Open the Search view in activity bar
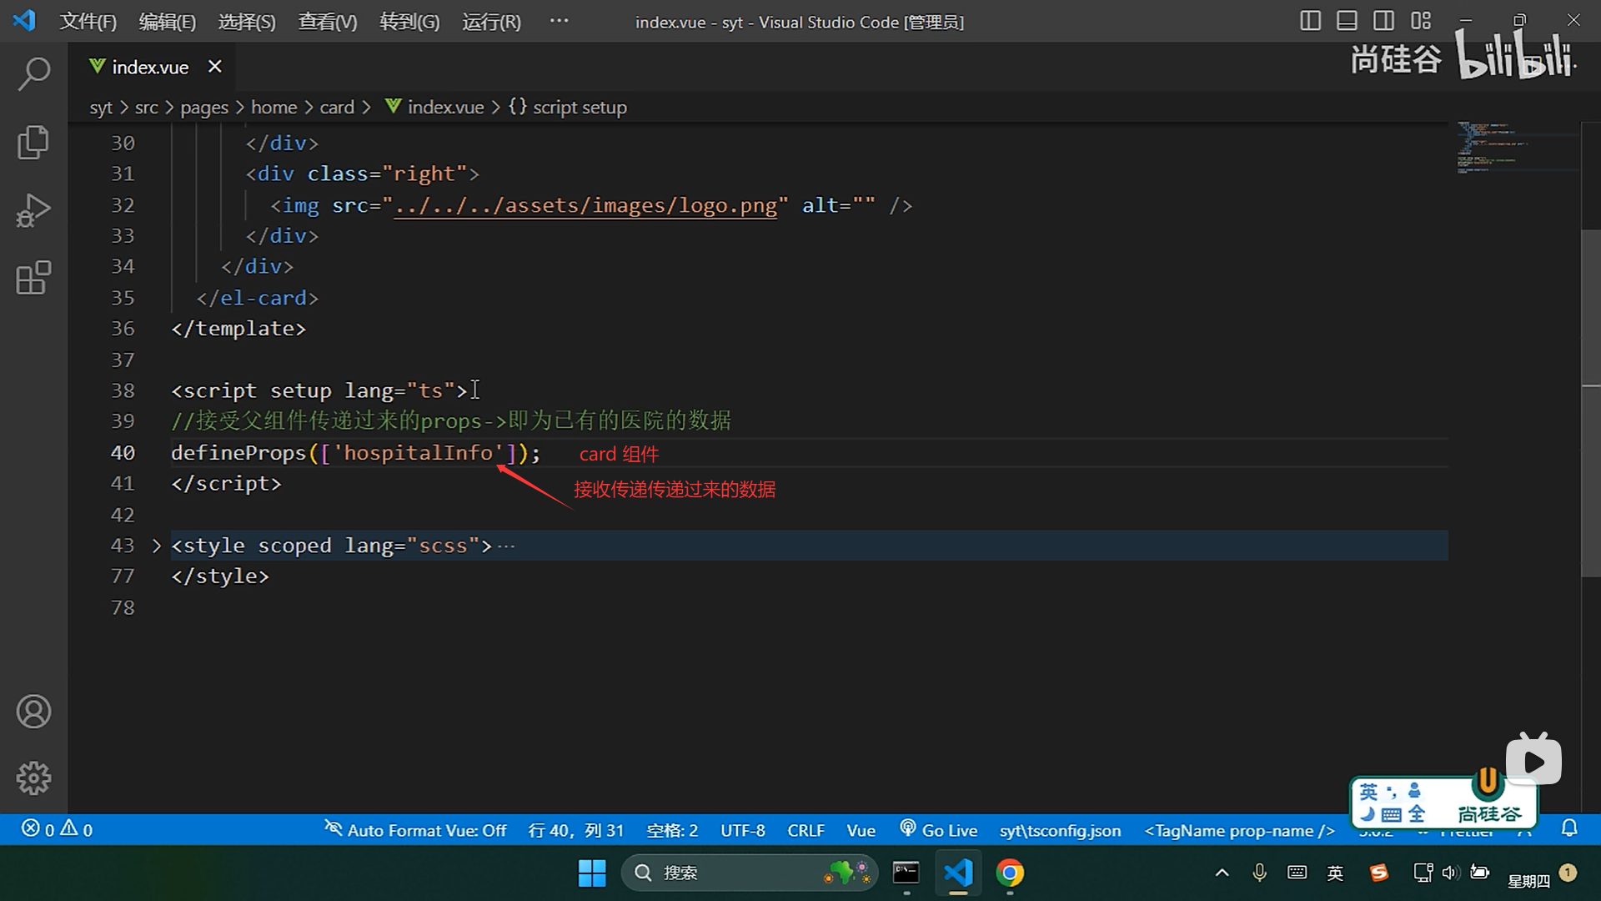The width and height of the screenshot is (1601, 901). point(33,73)
